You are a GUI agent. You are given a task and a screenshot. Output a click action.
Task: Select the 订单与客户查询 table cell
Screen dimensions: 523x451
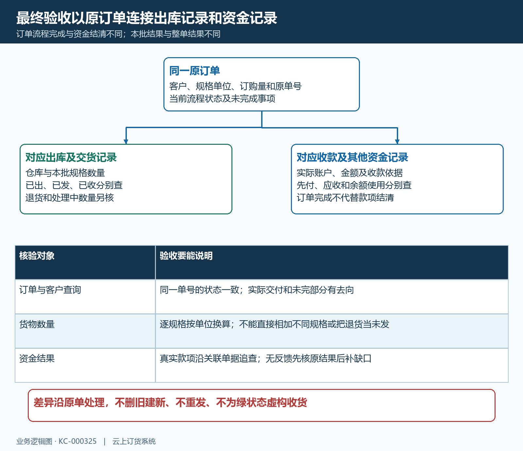click(85, 297)
